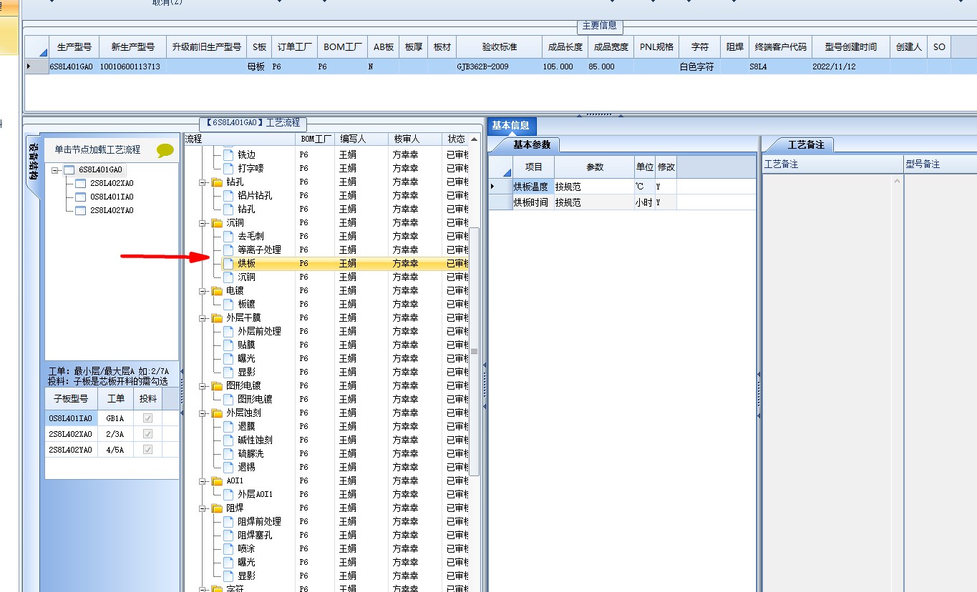
Task: Click the 4/5A work order cell
Action: tap(115, 450)
